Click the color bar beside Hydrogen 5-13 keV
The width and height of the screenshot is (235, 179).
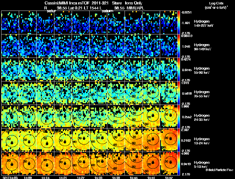[x=179, y=163]
